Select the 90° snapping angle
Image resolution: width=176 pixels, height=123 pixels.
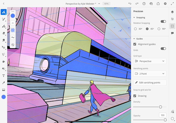pyautogui.click(x=159, y=29)
